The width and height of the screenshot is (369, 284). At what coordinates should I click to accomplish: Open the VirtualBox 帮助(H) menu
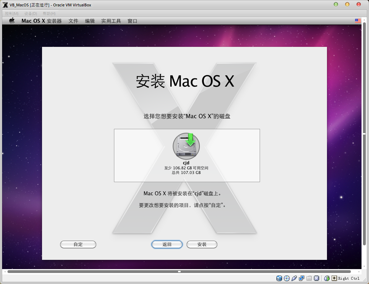coord(49,13)
